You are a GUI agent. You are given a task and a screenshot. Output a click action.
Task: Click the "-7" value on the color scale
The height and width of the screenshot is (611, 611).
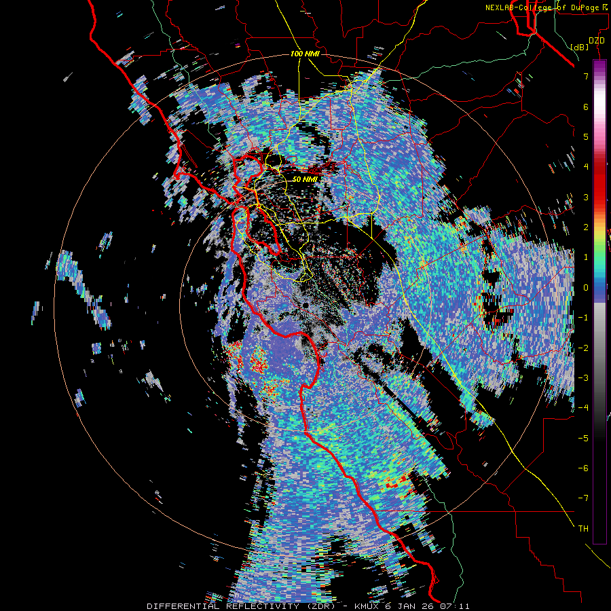tap(583, 498)
